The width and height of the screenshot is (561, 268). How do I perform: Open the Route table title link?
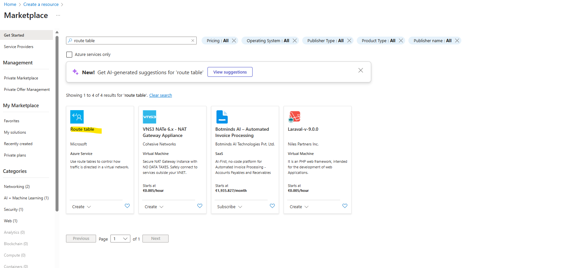pos(82,129)
